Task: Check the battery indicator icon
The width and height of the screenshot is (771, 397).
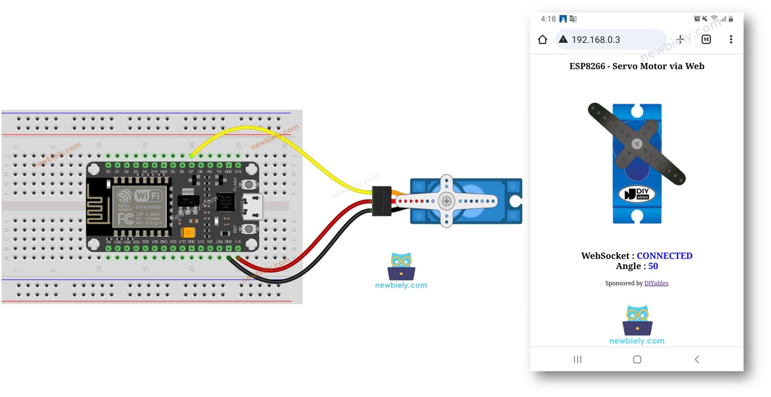Action: [x=731, y=19]
